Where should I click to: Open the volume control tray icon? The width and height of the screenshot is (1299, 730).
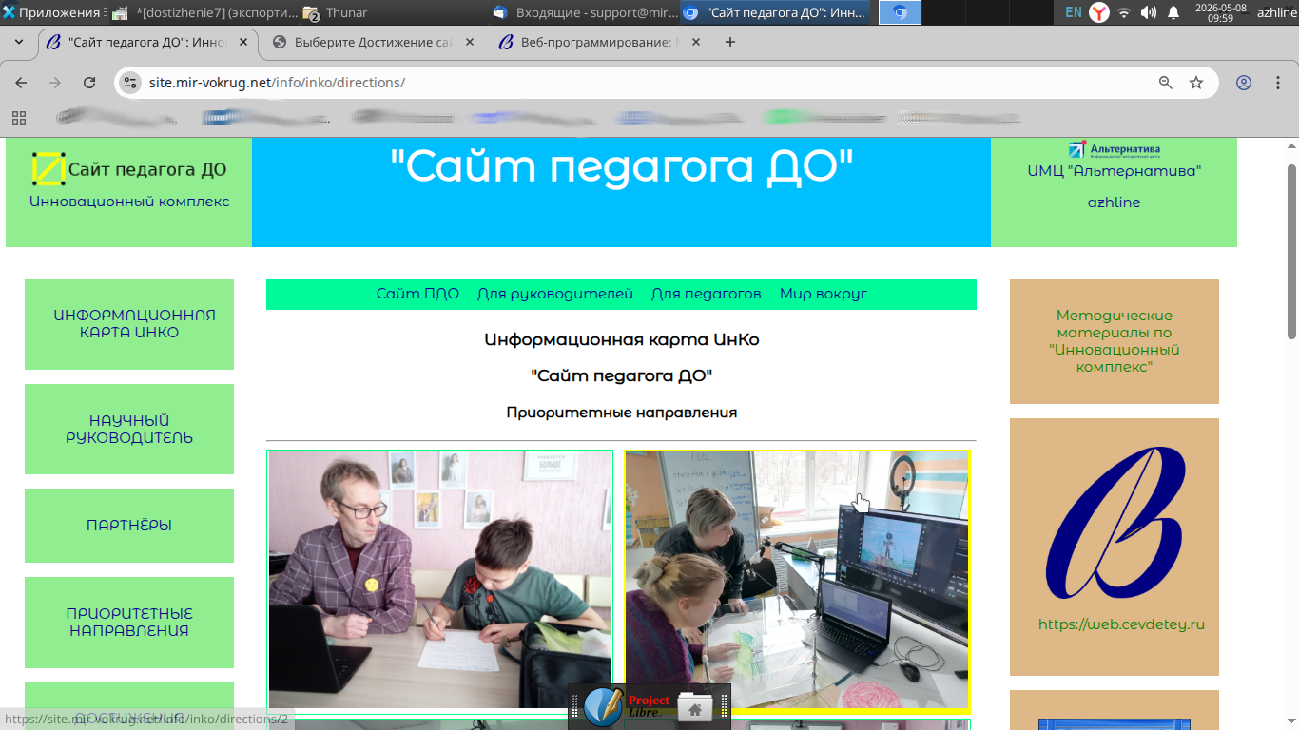1149,12
